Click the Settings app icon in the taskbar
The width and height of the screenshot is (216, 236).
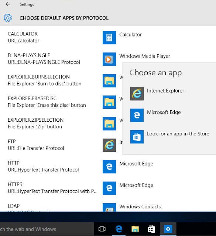click(168, 229)
